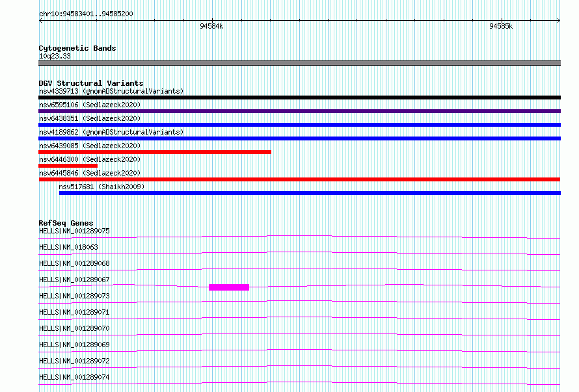The width and height of the screenshot is (579, 392).
Task: Open the HELLS|NM_001289072 transcript label
Action: click(x=74, y=361)
